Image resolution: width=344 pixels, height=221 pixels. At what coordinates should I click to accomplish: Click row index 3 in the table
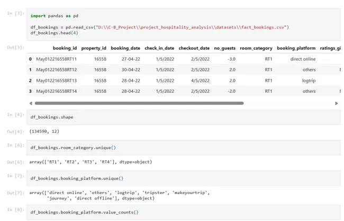click(x=30, y=91)
